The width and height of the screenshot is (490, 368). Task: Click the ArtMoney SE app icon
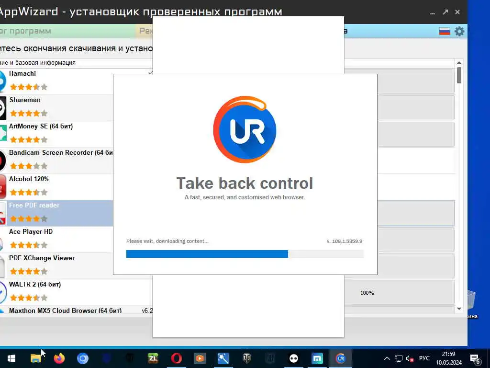[x=3, y=134]
